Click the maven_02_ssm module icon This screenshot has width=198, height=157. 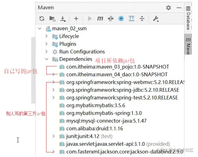point(48,29)
